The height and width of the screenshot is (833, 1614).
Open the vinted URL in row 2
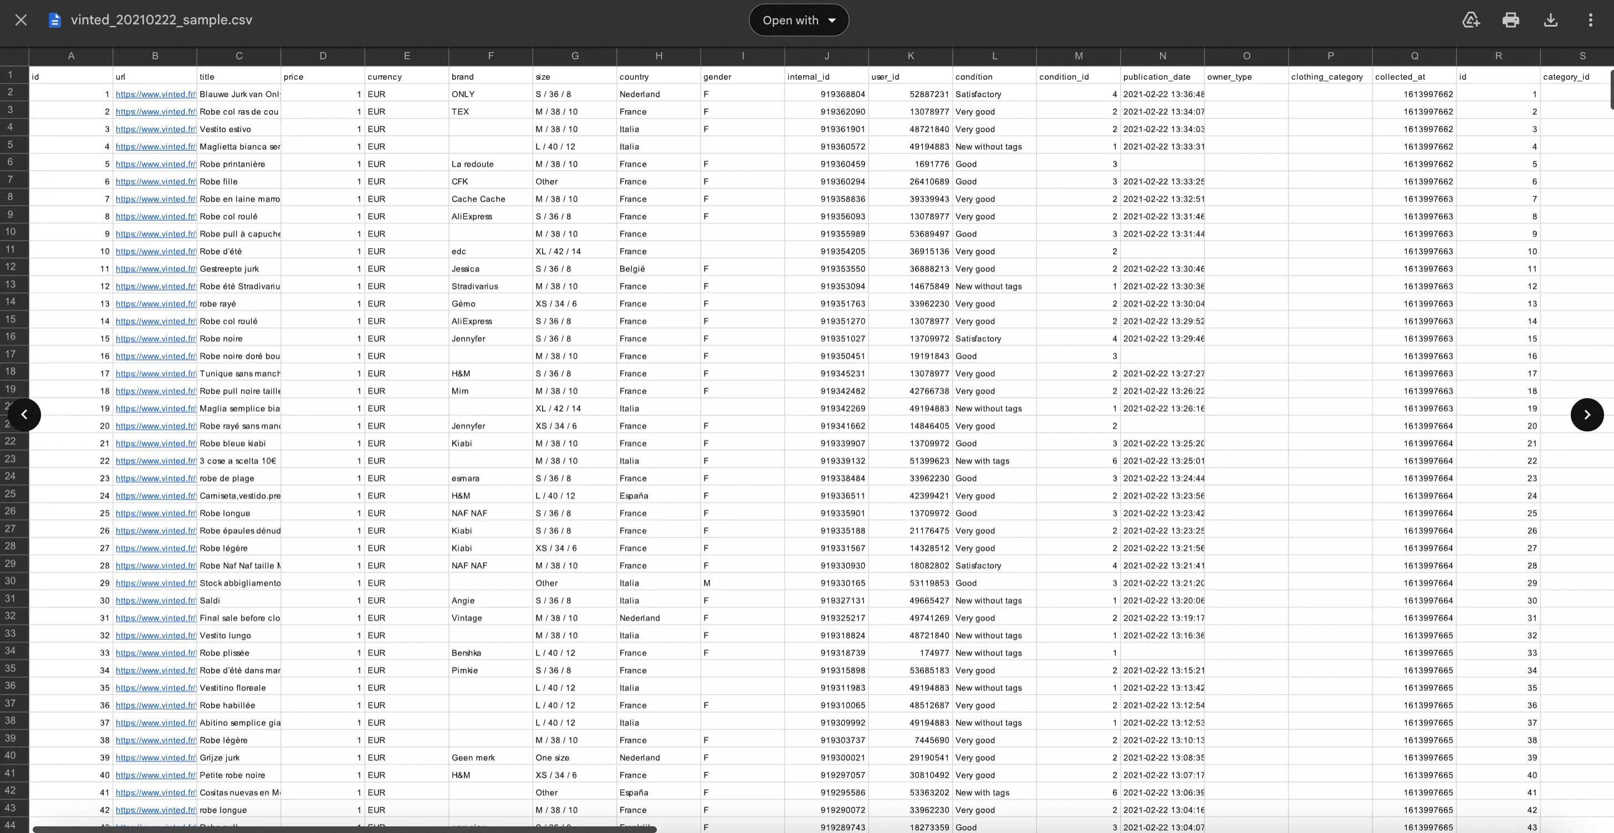155,94
